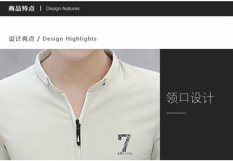
Task: Click the 领口设计 caption text
Action: click(190, 98)
